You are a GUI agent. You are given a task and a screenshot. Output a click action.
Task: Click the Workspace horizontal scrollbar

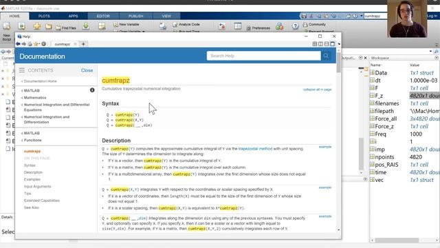click(397, 240)
